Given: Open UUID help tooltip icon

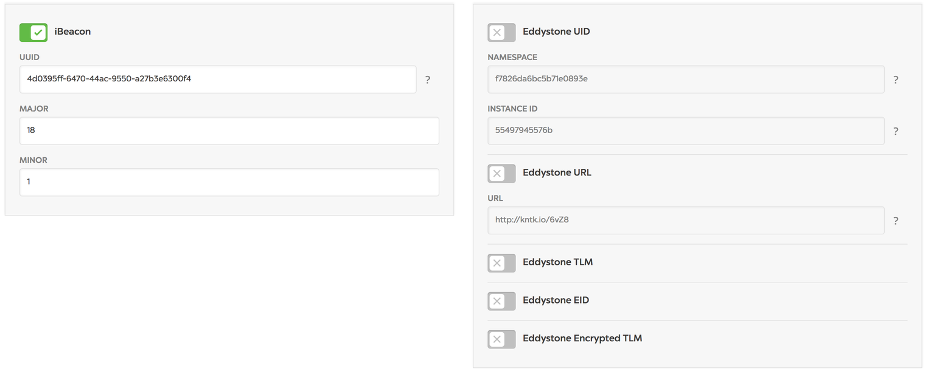Looking at the screenshot, I should click(428, 80).
